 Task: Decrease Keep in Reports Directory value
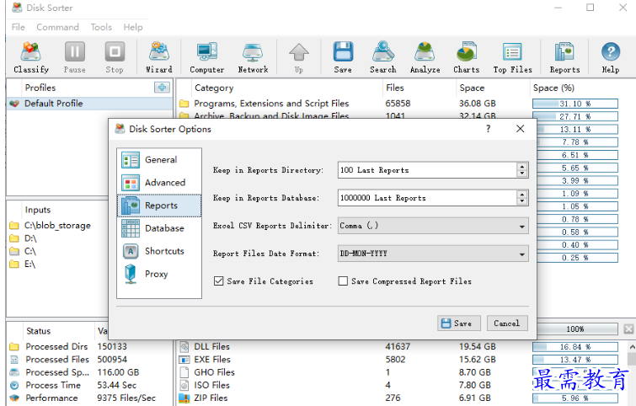coord(522,174)
